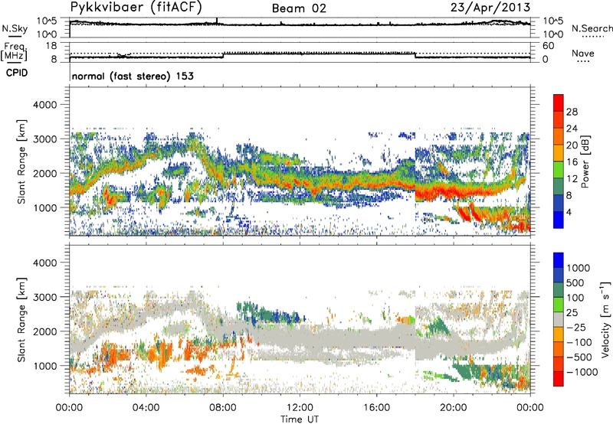Screen dimensions: 613x424
Task: Click the 'CPID' label
Action: tap(17, 73)
